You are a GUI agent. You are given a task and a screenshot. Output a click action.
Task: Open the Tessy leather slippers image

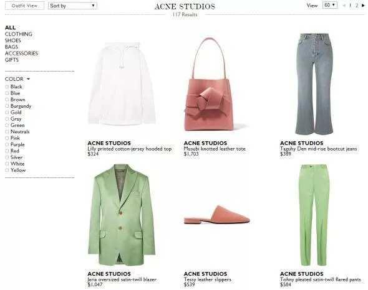point(217,215)
